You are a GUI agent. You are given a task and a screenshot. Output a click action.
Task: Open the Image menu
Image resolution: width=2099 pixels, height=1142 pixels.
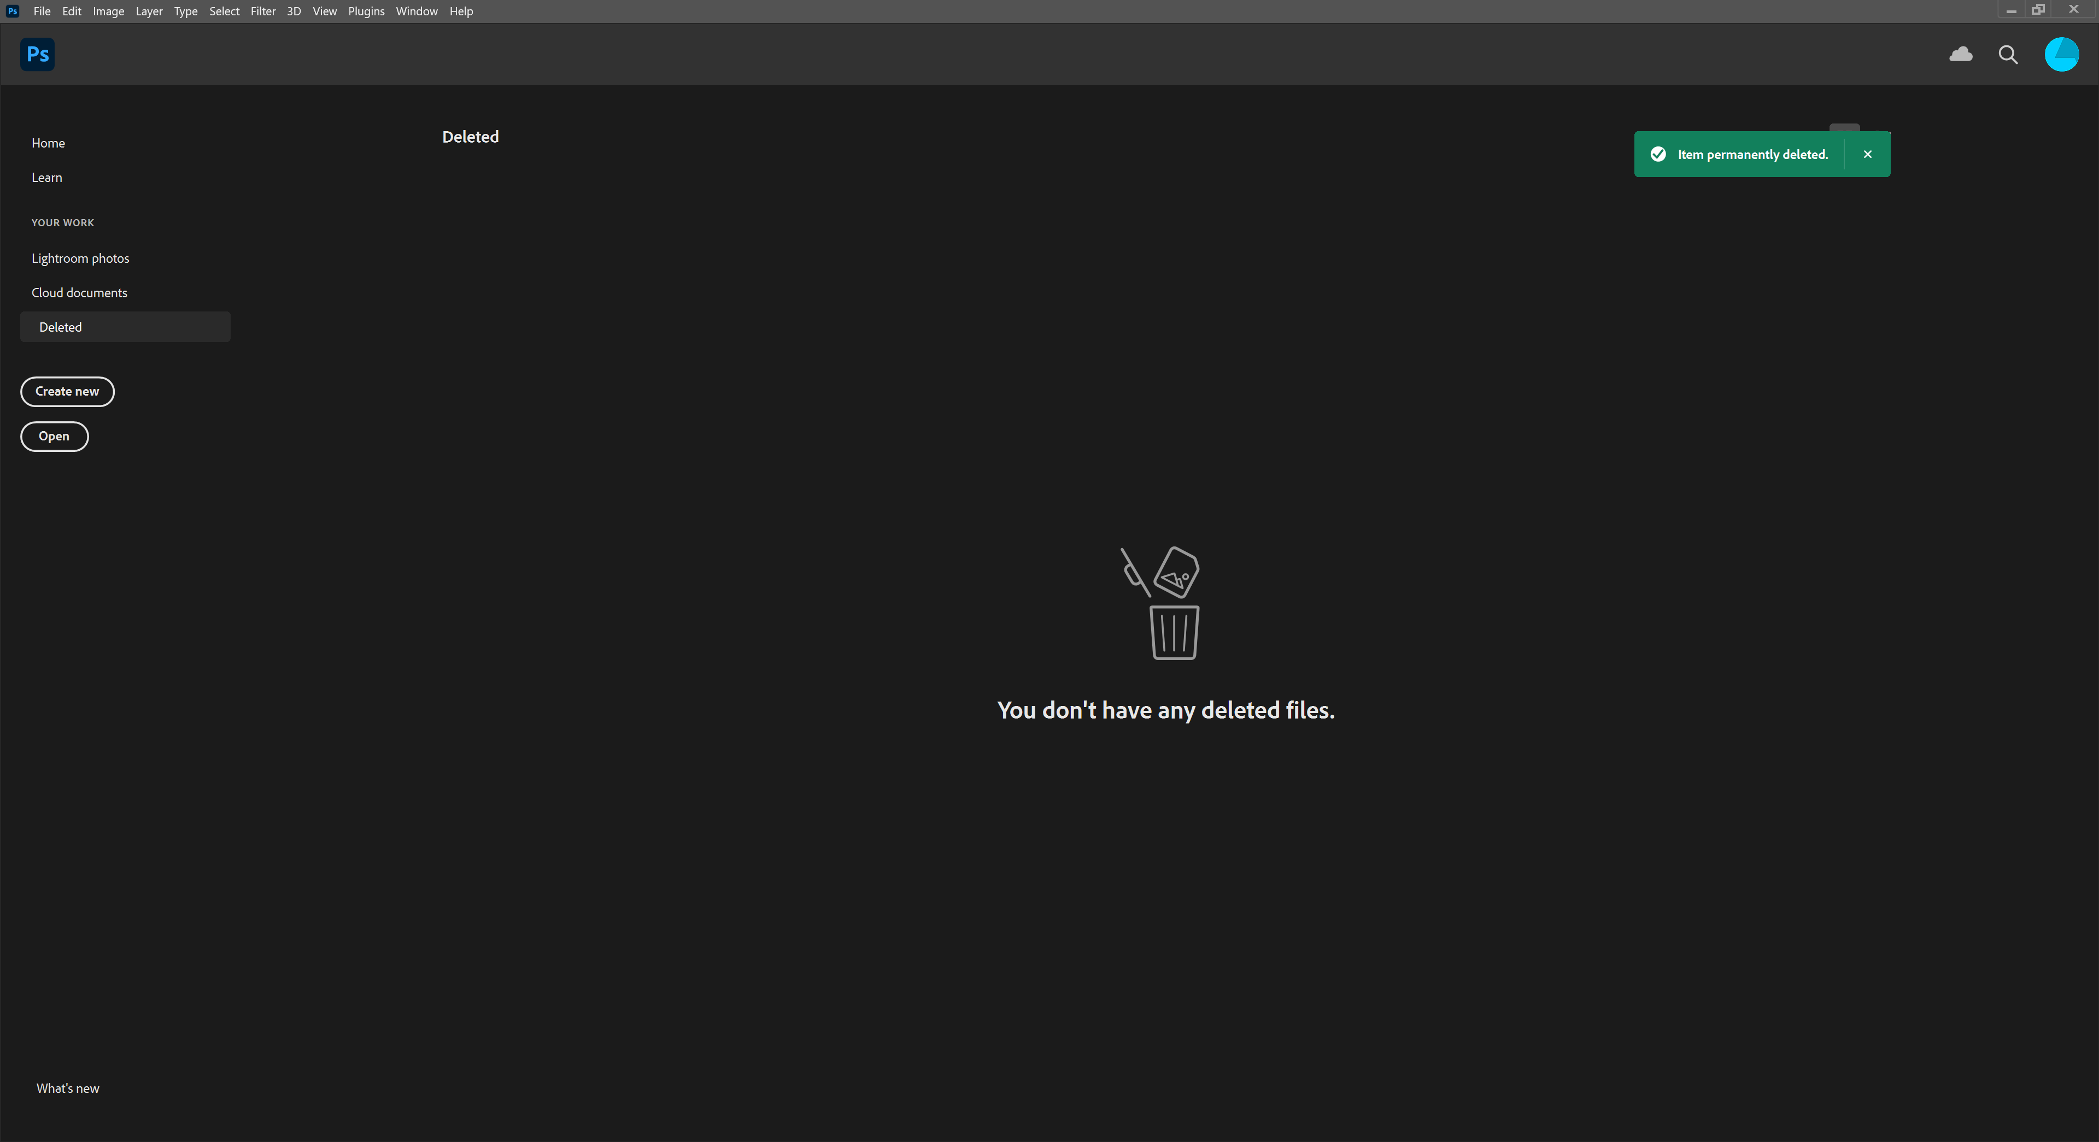(x=108, y=11)
